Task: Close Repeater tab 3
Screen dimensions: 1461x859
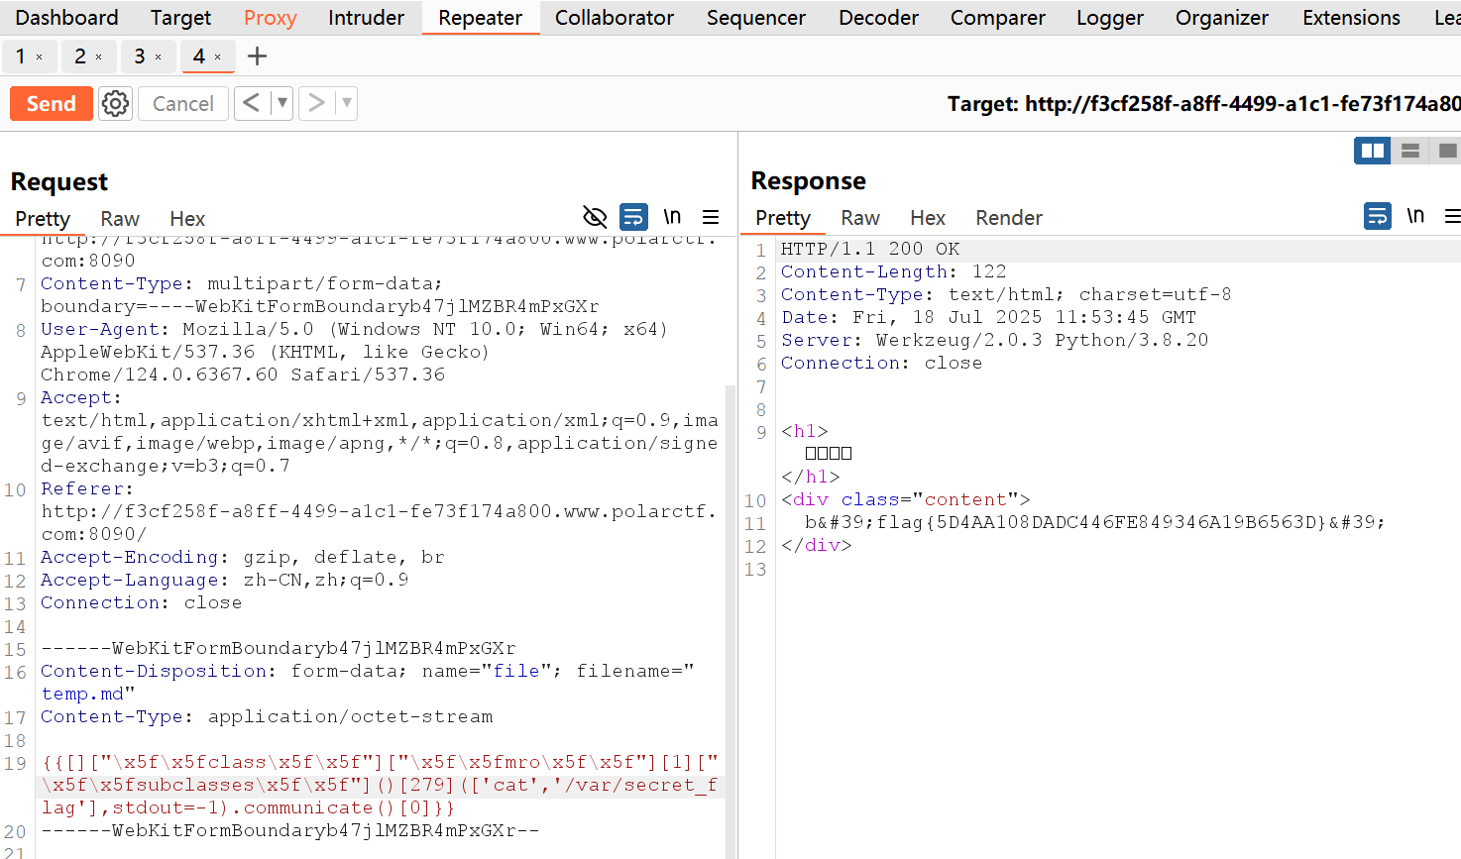Action: (159, 57)
